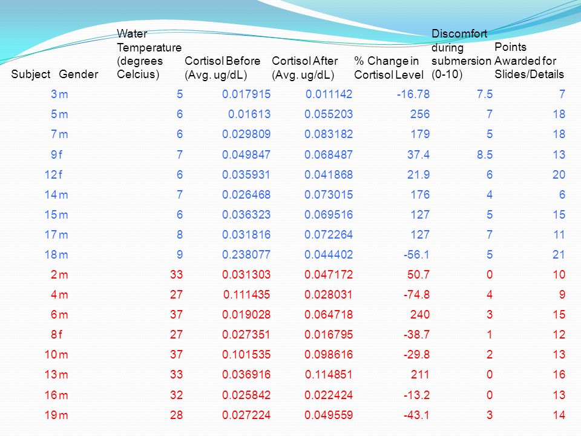Click cortisol before value 0.035931
The image size is (581, 436).
[246, 174]
